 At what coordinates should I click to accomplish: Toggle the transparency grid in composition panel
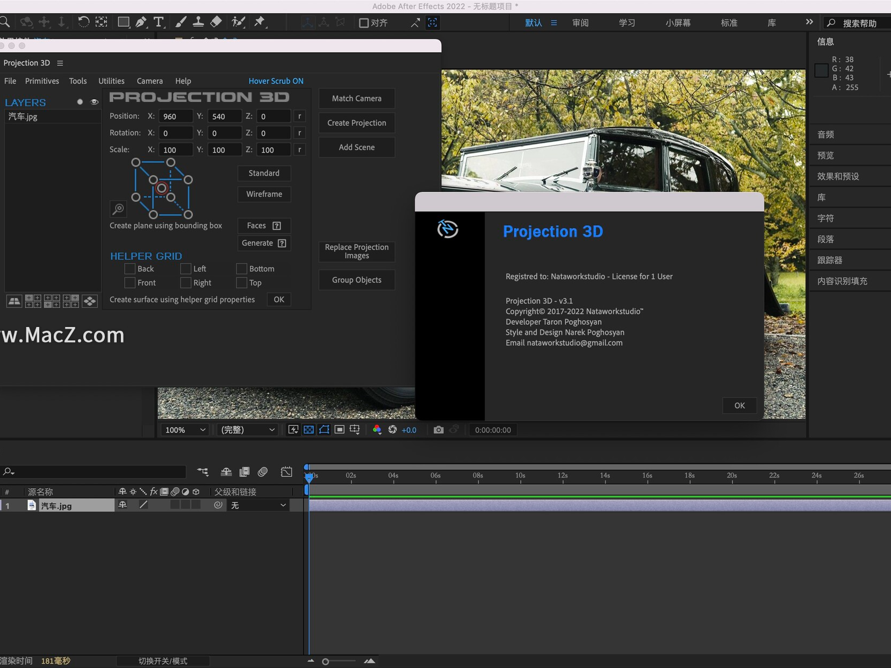[x=308, y=430]
